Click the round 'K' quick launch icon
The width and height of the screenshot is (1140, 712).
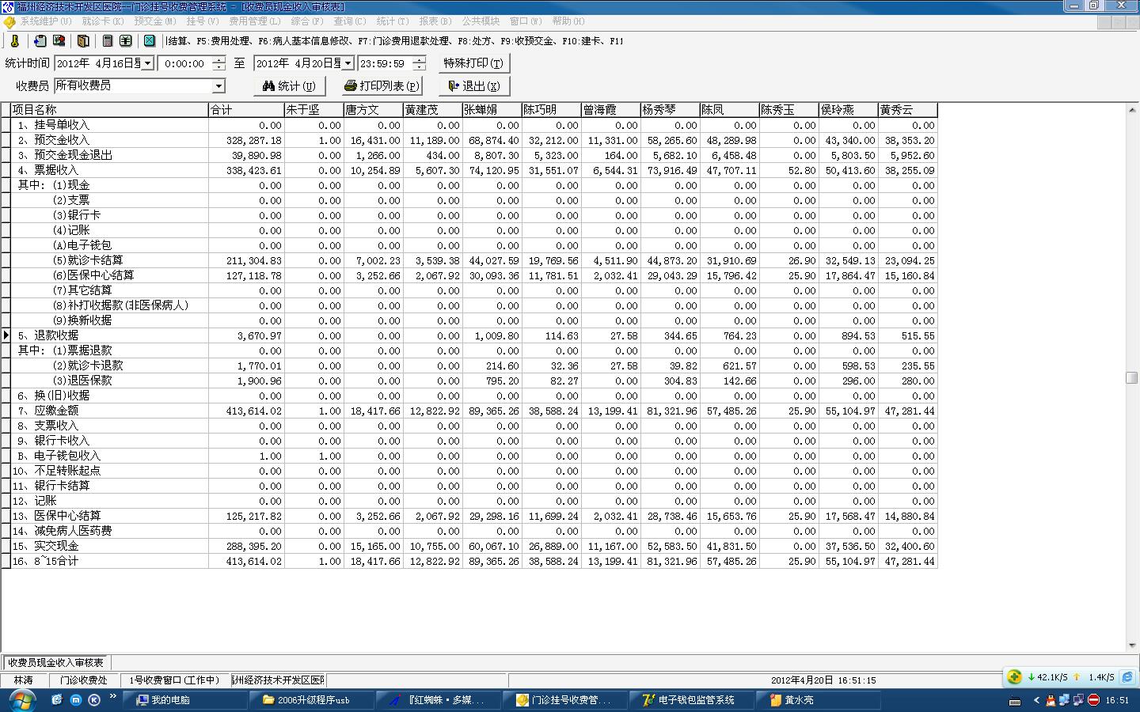click(94, 699)
